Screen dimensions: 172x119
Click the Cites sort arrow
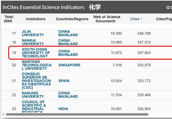click(141, 19)
